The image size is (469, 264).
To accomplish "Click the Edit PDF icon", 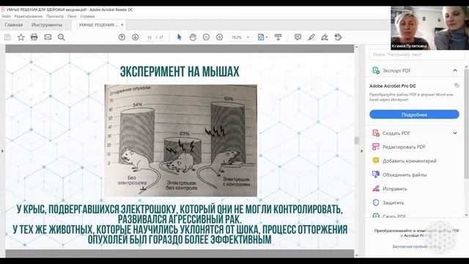I will click(376, 147).
